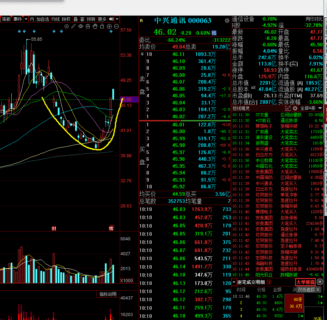Click the 55.85 high price label
The image size is (327, 320).
36,39
